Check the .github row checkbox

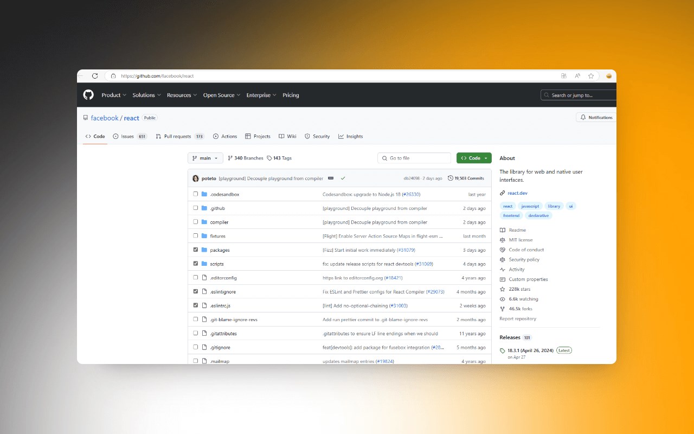click(x=196, y=208)
